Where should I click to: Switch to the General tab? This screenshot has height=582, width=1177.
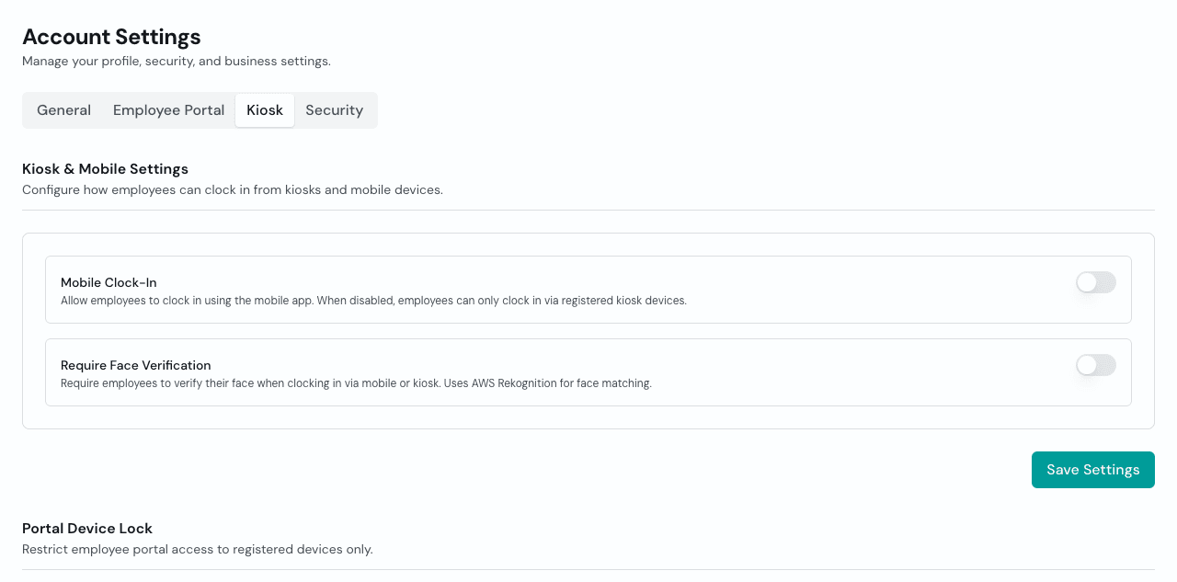(63, 109)
